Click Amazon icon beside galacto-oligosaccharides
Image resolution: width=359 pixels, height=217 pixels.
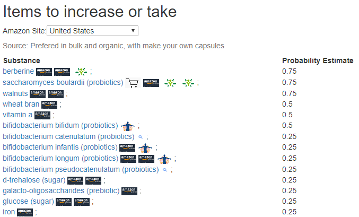129,190
